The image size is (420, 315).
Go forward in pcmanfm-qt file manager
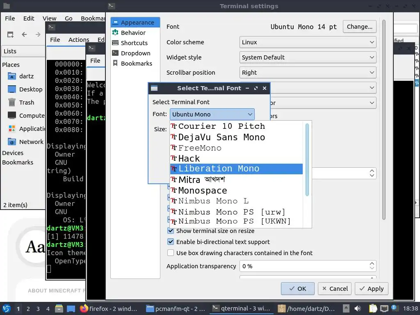[38, 34]
